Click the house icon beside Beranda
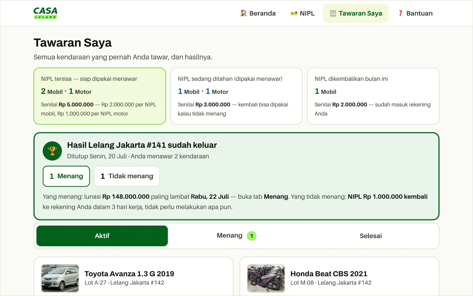This screenshot has height=296, width=473. (x=243, y=13)
